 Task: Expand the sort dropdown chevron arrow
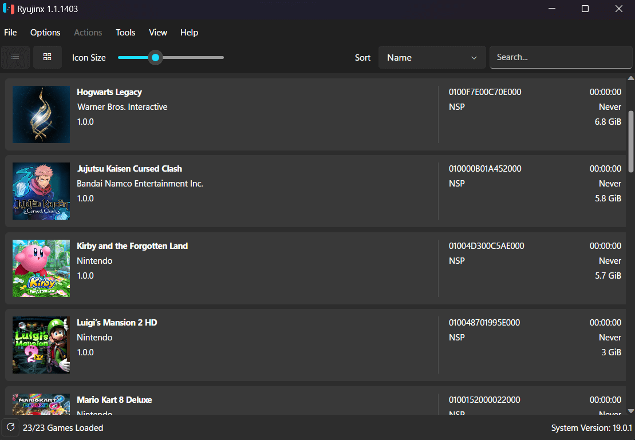pos(474,58)
